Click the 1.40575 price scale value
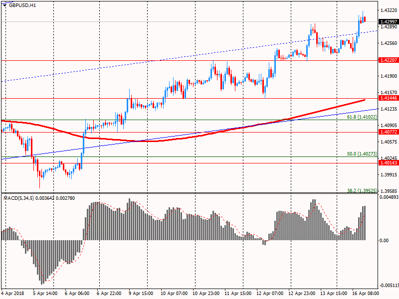This screenshot has height=299, width=399. point(389,142)
